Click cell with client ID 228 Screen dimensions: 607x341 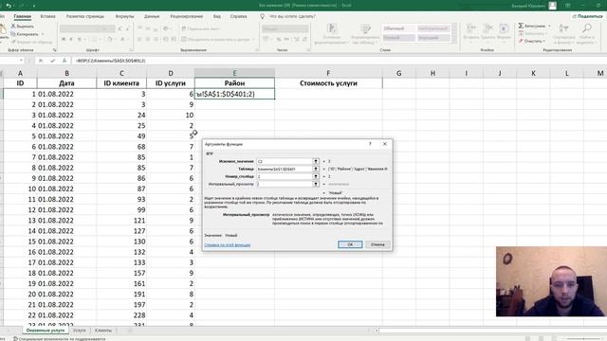pos(121,315)
